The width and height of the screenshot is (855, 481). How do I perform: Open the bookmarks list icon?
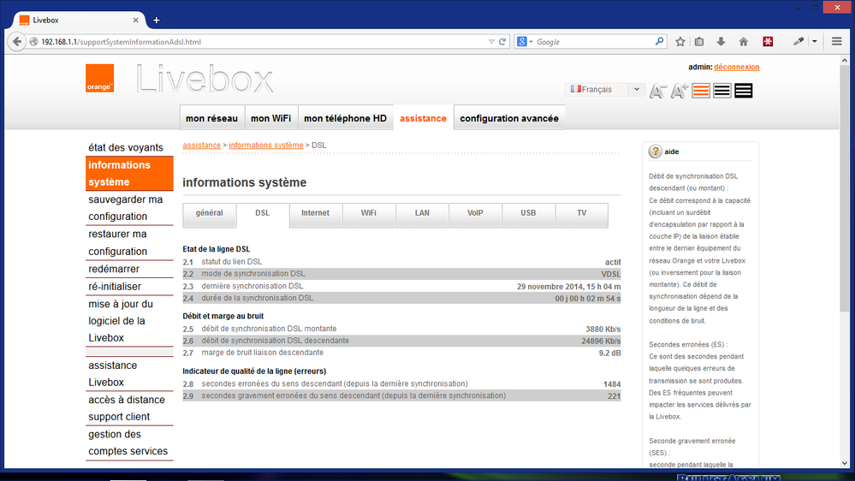pyautogui.click(x=699, y=41)
